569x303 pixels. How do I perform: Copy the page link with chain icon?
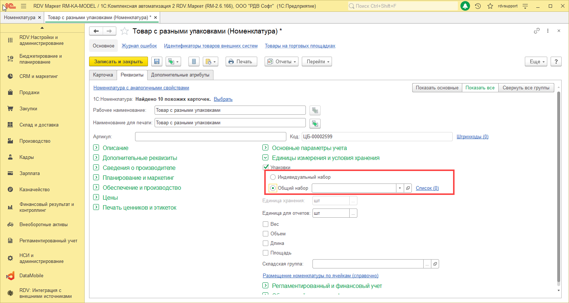tap(537, 31)
